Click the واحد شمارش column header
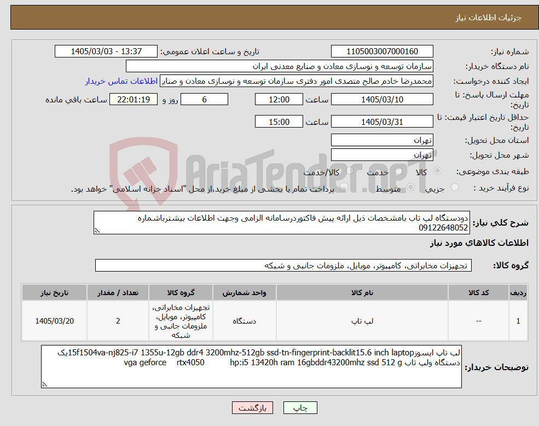This screenshot has height=426, width=539. coord(244,292)
